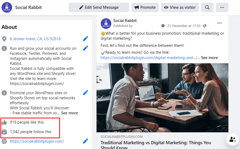This screenshot has width=240, height=149.
Task: Click the website globe icon
Action: click(x=4, y=141)
